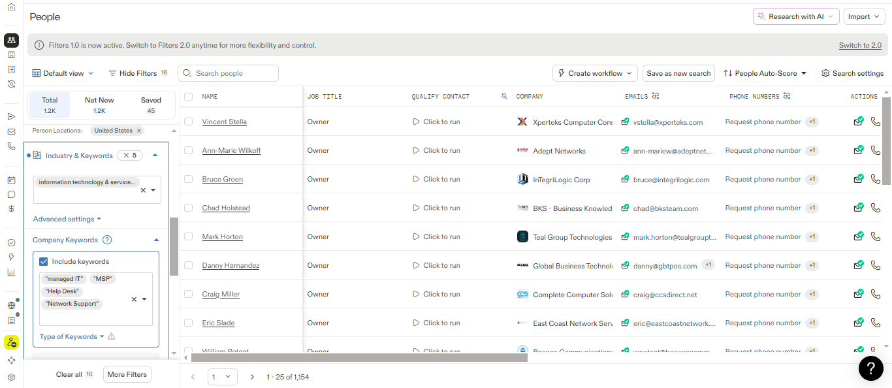Open the help question-mark bubble
Image resolution: width=892 pixels, height=388 pixels.
(870, 368)
